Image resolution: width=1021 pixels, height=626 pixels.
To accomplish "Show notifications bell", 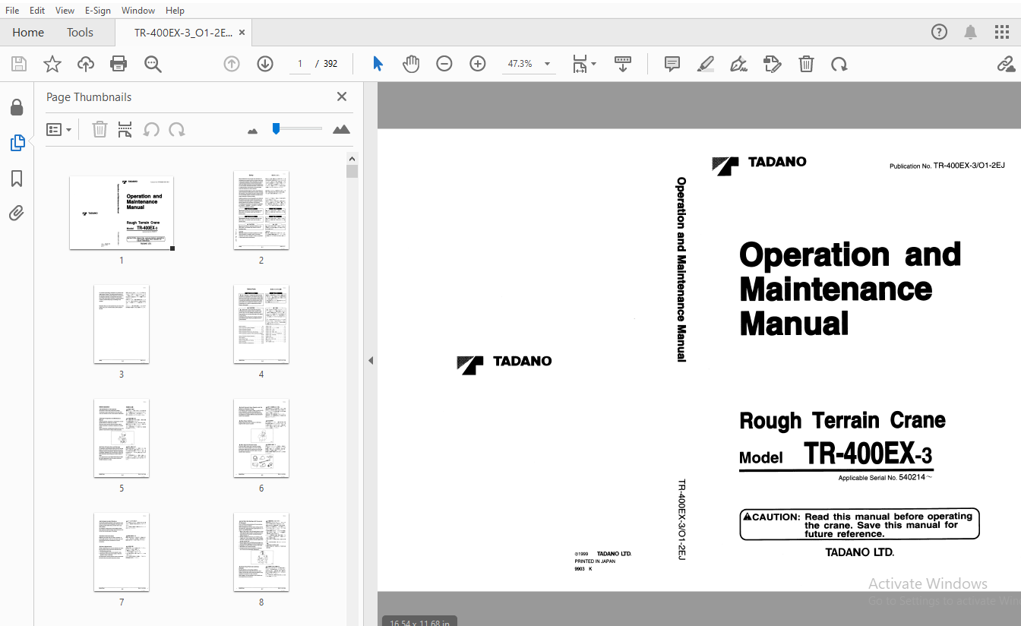I will [971, 32].
